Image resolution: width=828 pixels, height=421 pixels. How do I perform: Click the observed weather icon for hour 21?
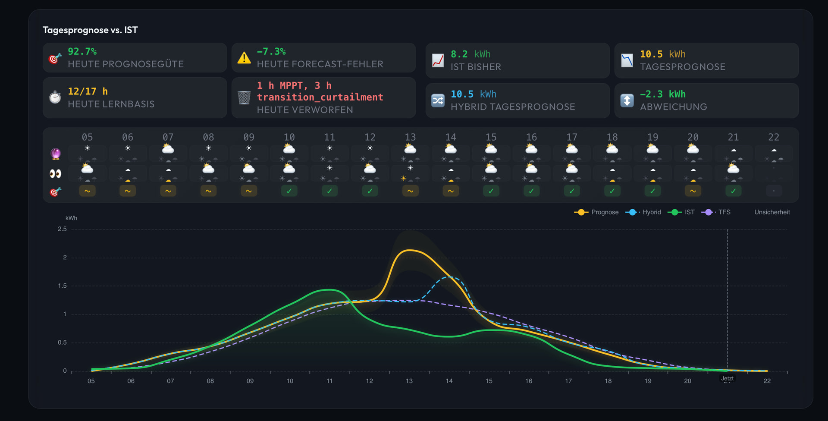(x=734, y=168)
